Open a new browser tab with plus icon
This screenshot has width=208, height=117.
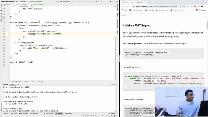tap(149, 3)
